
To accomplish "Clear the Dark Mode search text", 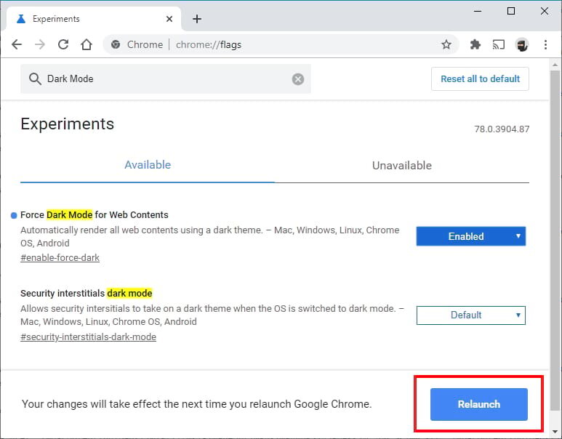I will pos(298,78).
